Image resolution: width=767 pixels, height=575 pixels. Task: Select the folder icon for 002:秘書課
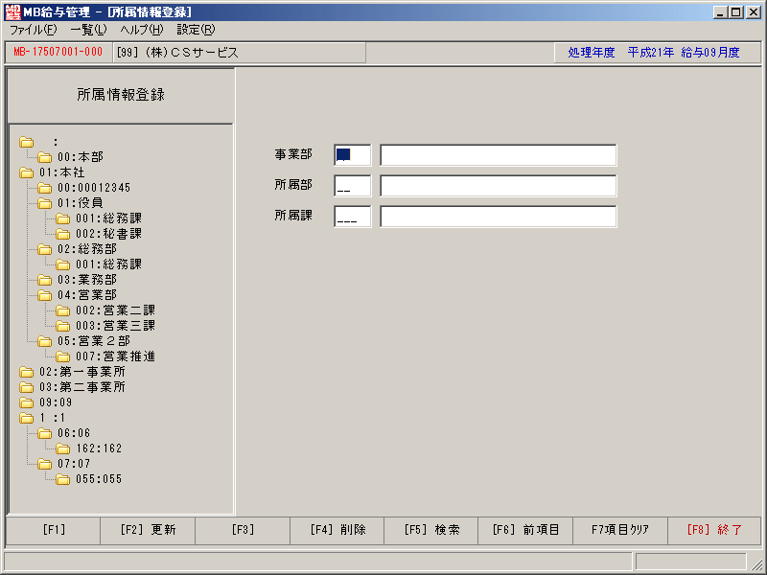pyautogui.click(x=62, y=234)
